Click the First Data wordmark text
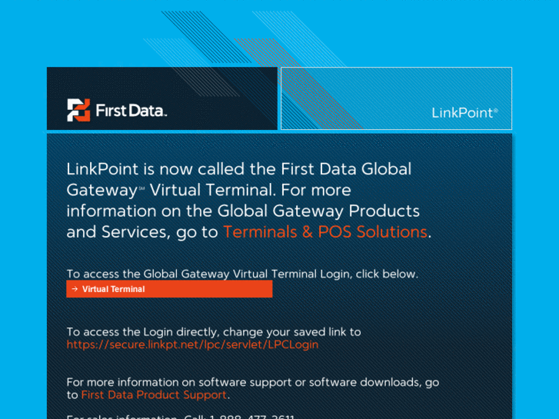Image resolution: width=559 pixels, height=419 pixels. (x=131, y=111)
